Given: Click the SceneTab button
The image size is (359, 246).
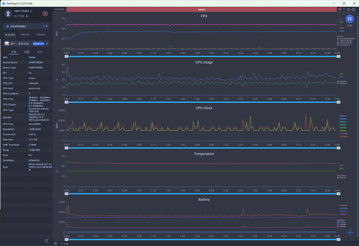Looking at the screenshot, I should [x=59, y=9].
